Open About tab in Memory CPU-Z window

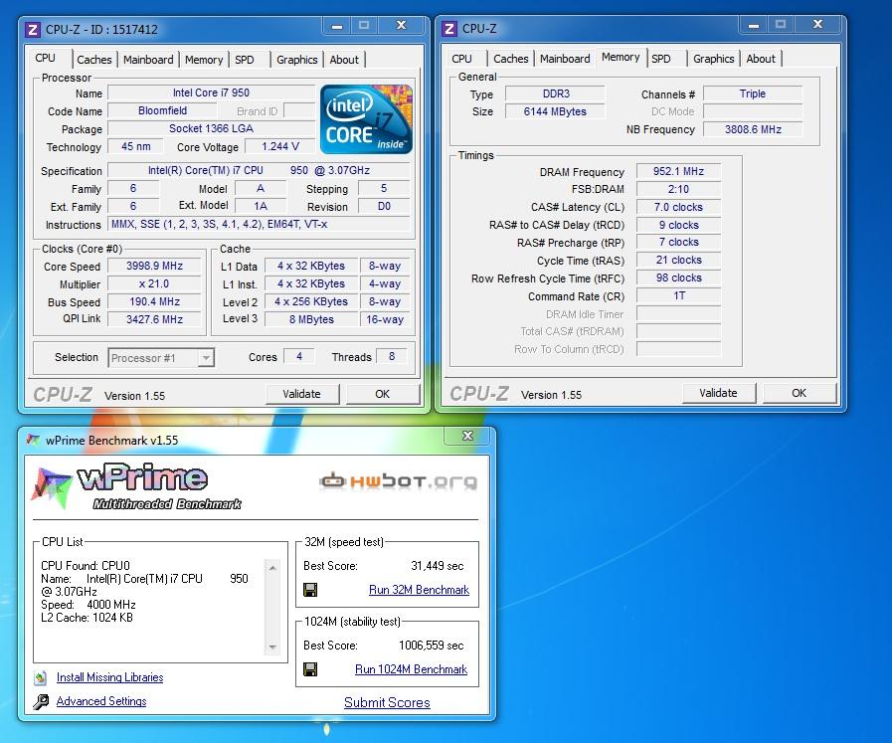(761, 59)
